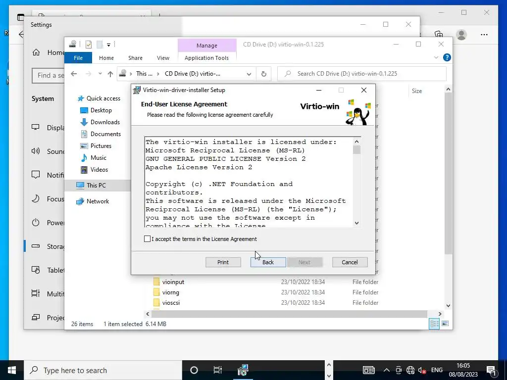Image resolution: width=507 pixels, height=380 pixels.
Task: Open the File tab in Explorer
Action: (78, 58)
